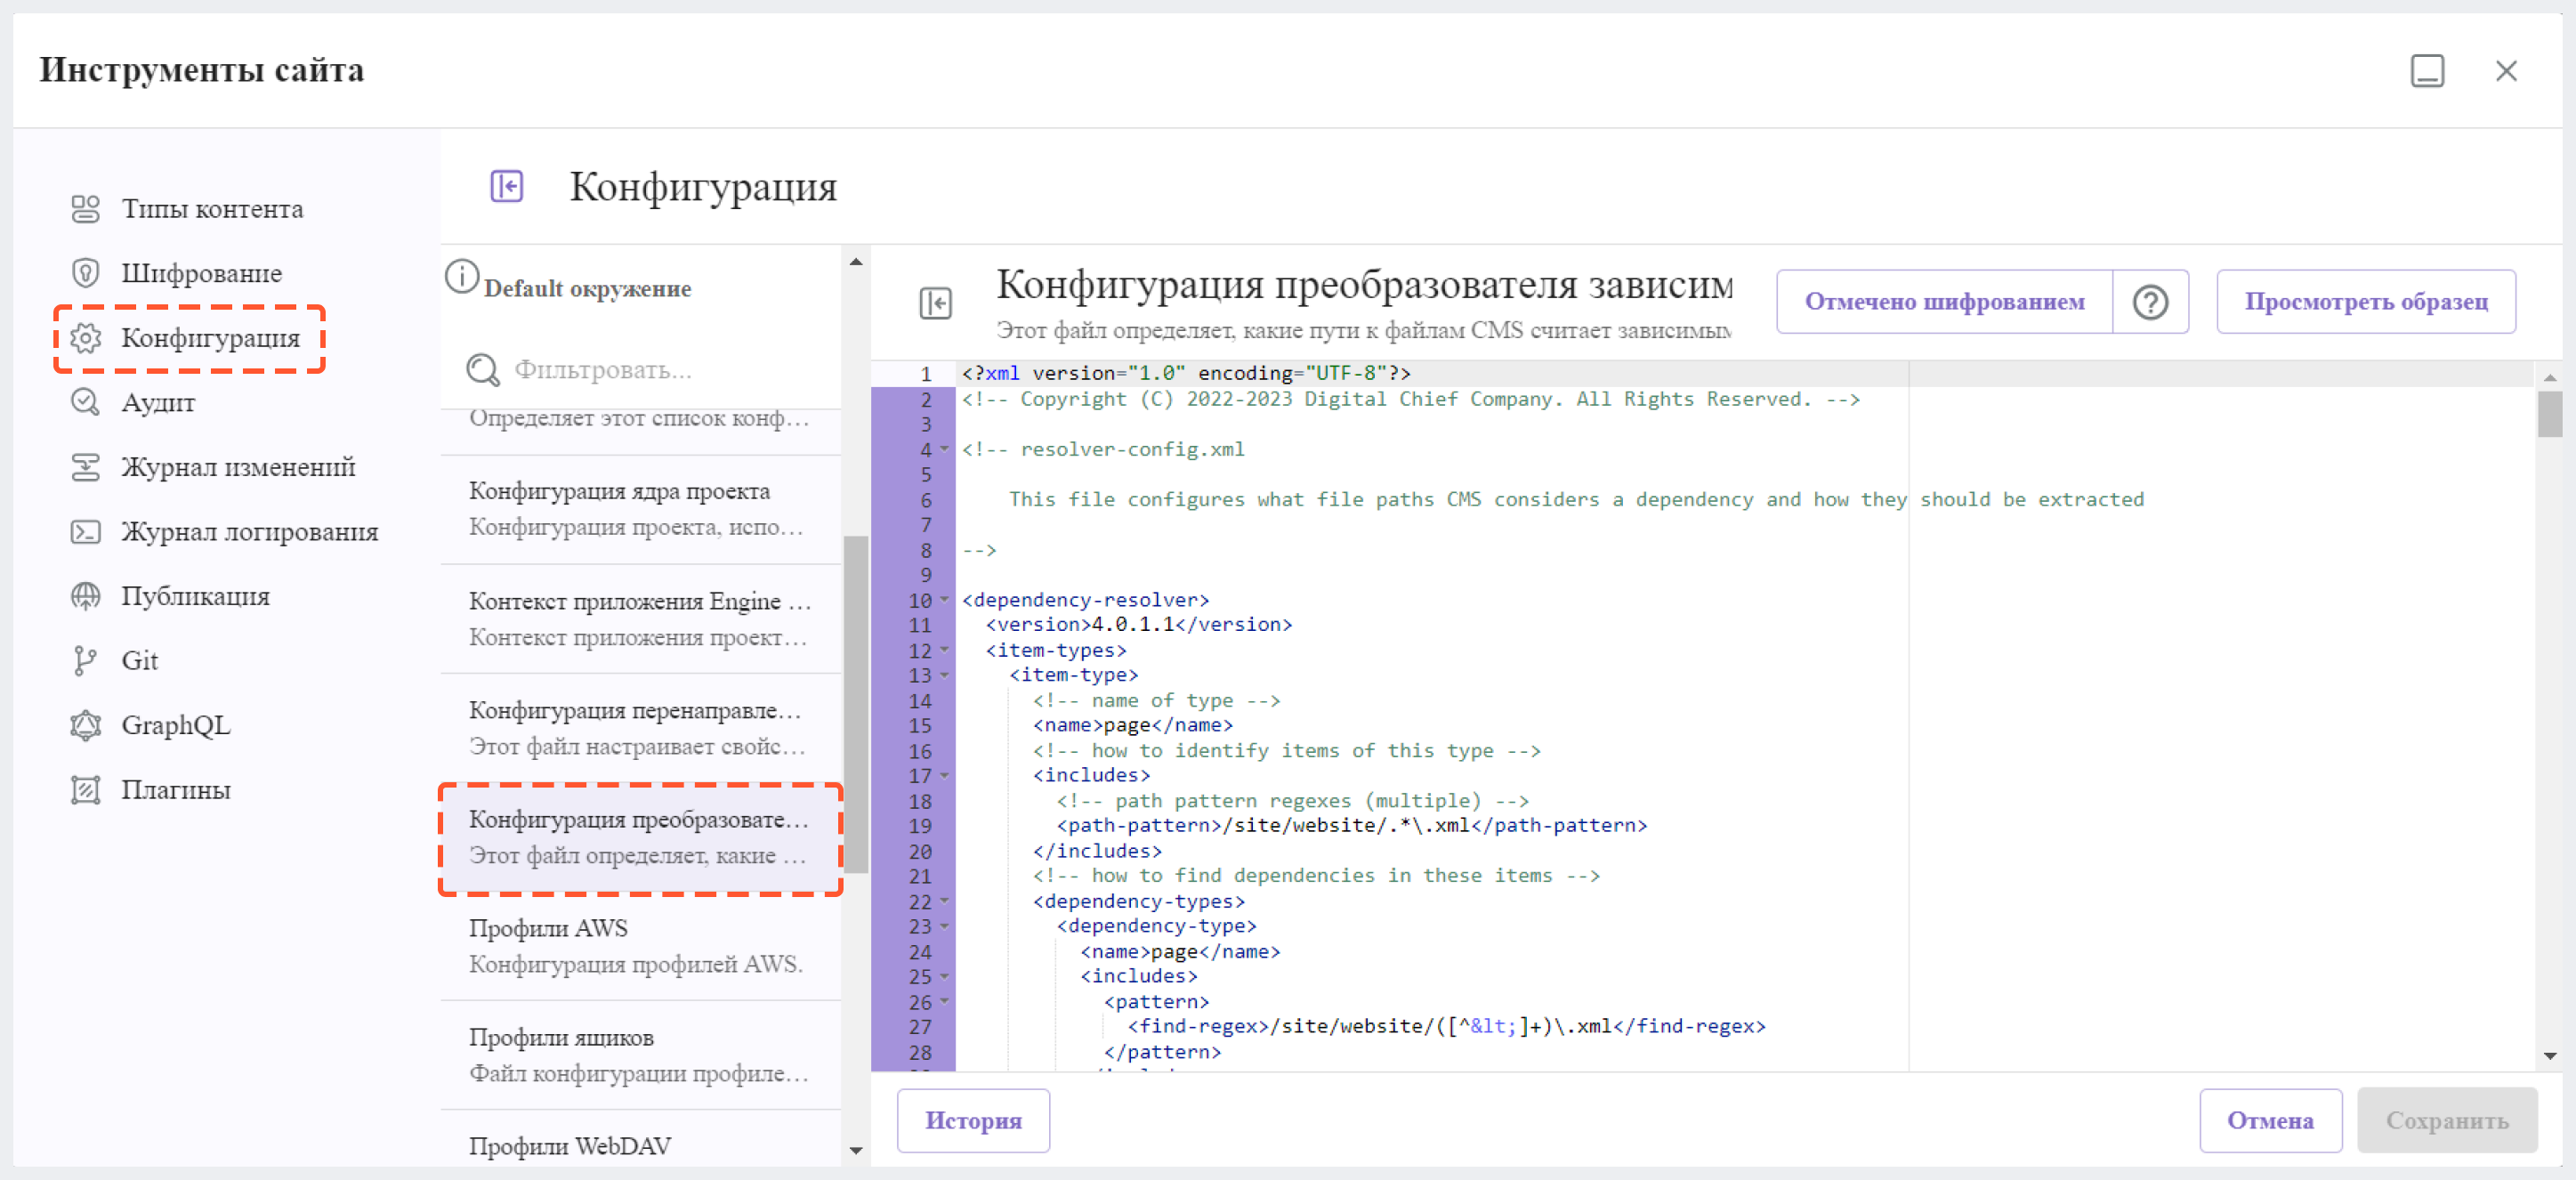Select Контекст приложения Engine item
This screenshot has width=2576, height=1180.
point(640,619)
